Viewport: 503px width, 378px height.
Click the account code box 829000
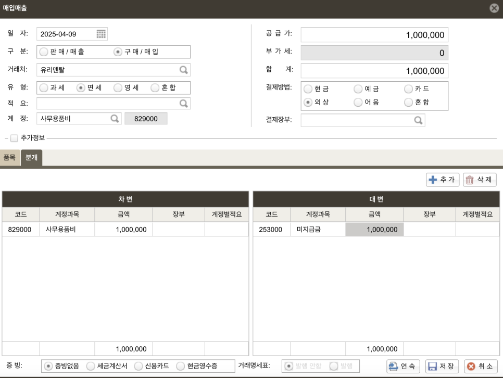146,119
